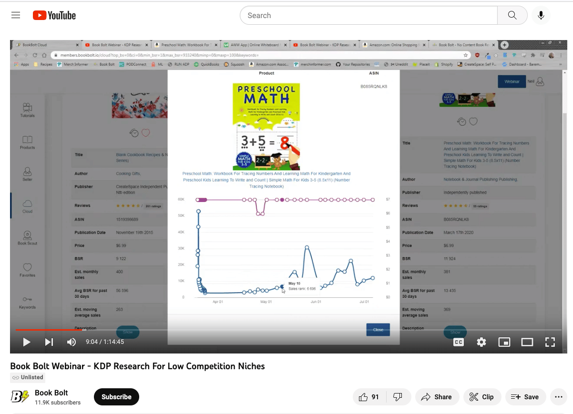
Task: Open a new browser tab with plus button
Action: 504,45
